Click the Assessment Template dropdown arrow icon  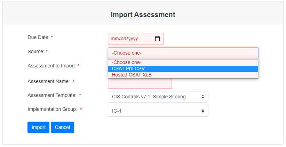[x=203, y=97]
